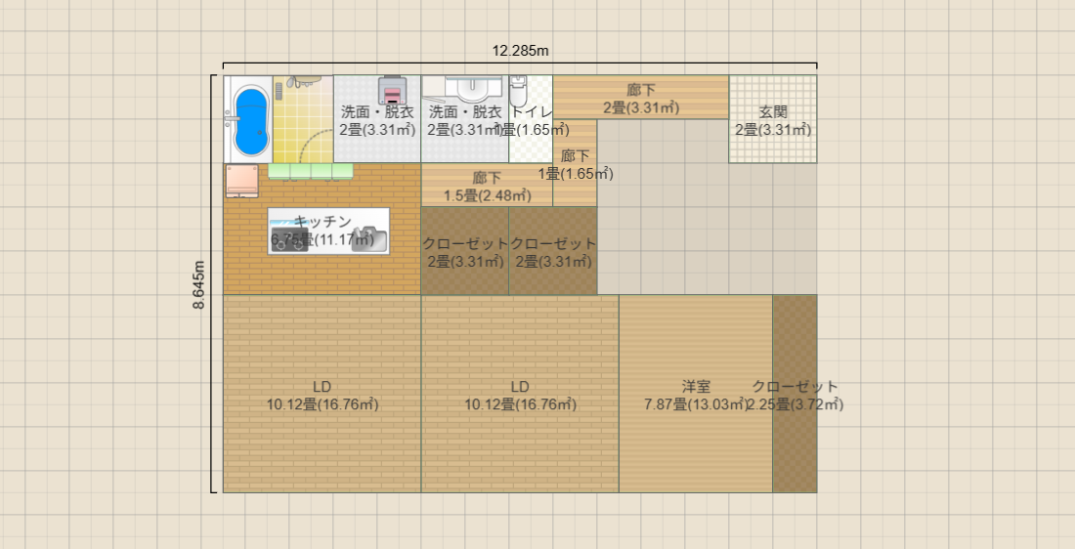Viewport: 1075px width, 549px height.
Task: Select the 洗面・脱衣 label under the washing machine
Action: [377, 111]
